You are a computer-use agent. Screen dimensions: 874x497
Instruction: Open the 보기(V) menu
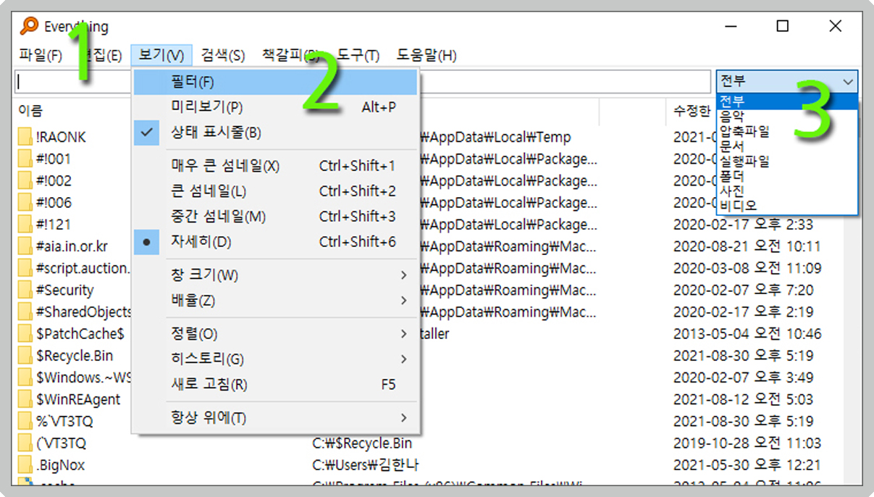161,55
